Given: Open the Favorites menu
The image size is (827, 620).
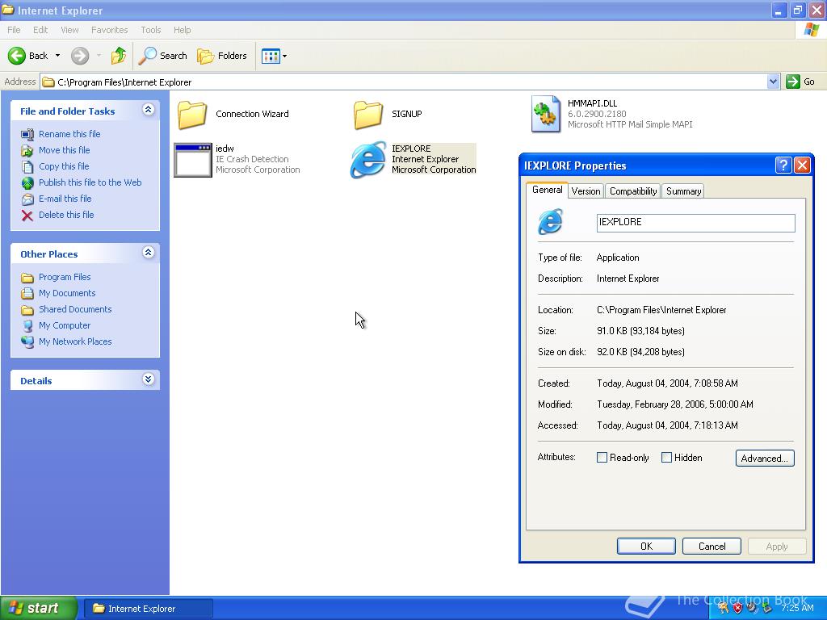Looking at the screenshot, I should (x=109, y=30).
